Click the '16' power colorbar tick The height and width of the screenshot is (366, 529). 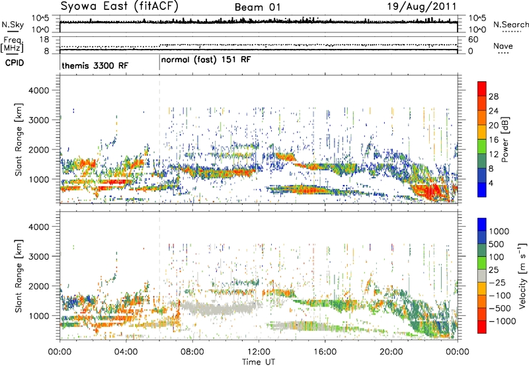[x=493, y=140]
